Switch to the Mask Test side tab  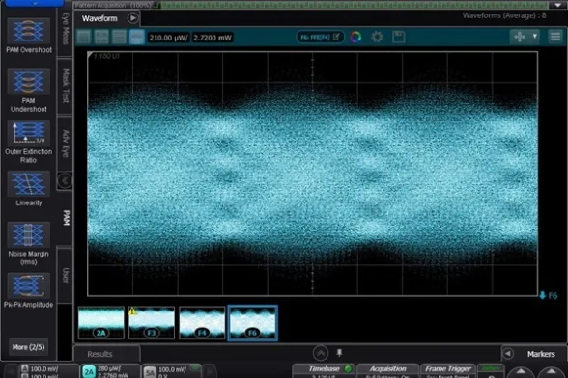66,86
